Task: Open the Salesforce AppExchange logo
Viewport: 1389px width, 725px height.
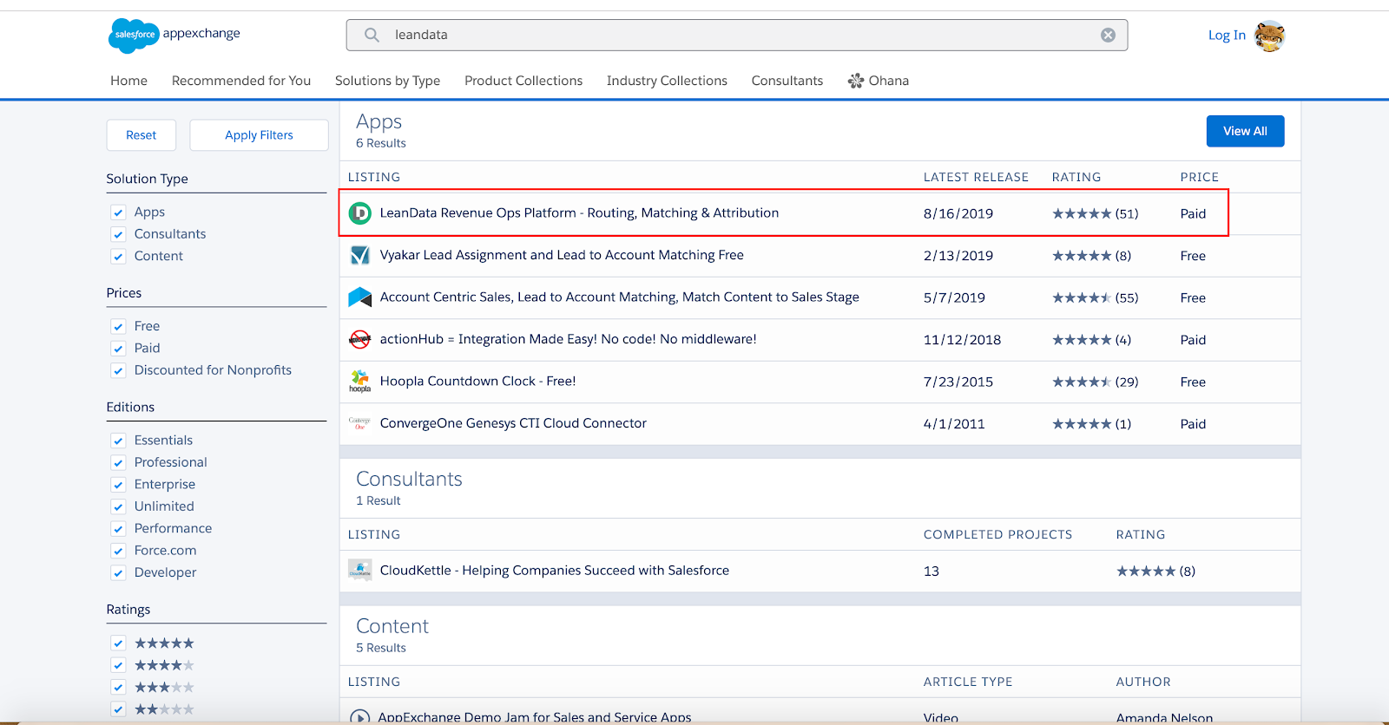Action: tap(174, 35)
